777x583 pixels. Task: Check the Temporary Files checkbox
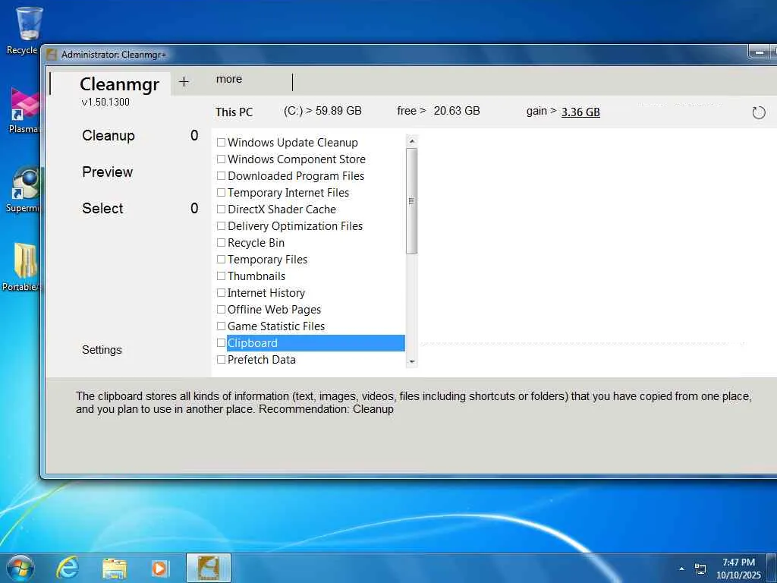click(221, 260)
